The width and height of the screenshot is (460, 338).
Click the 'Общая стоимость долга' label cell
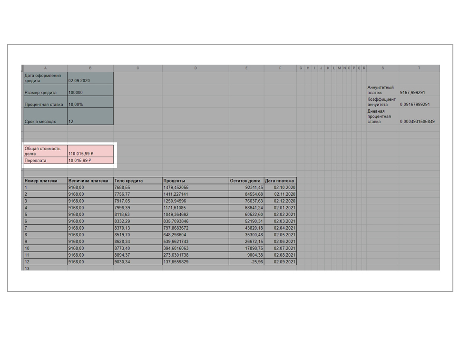pyautogui.click(x=46, y=151)
